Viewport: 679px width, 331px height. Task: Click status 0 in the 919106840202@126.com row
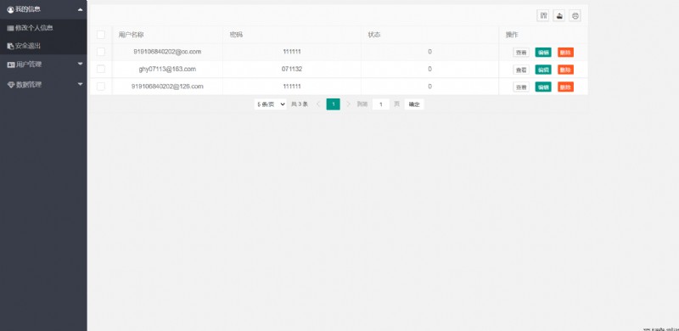pyautogui.click(x=430, y=87)
